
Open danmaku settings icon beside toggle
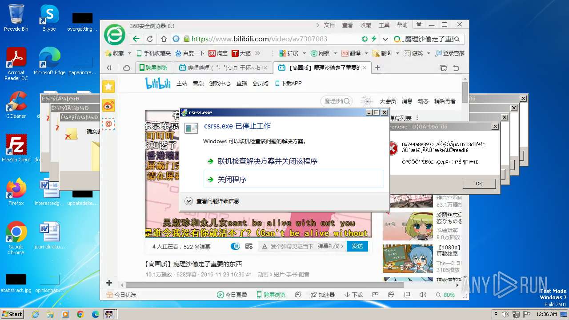click(249, 246)
